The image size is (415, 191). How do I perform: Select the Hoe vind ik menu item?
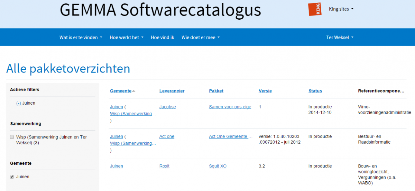click(x=163, y=37)
